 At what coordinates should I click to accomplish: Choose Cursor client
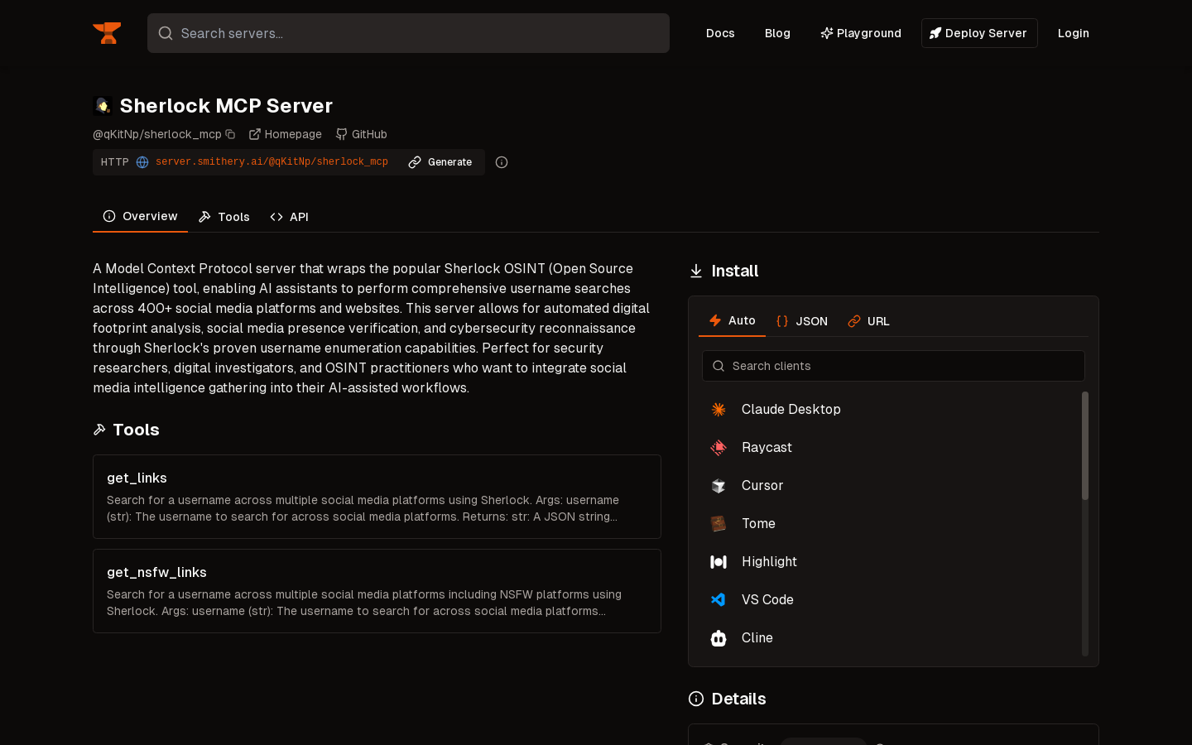[889, 485]
